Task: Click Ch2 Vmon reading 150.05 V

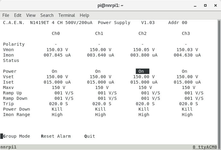Action: click(x=144, y=50)
